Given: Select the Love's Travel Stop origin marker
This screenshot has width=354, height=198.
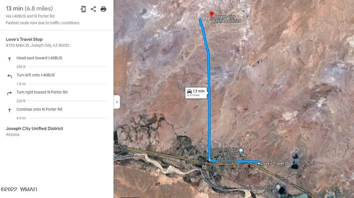Looking at the screenshot, I should pos(259,163).
